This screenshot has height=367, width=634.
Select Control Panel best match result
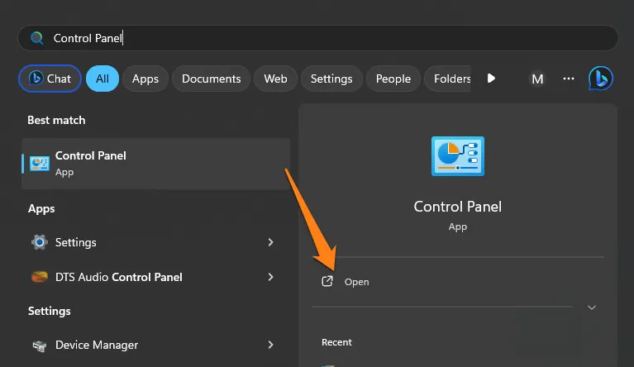pos(156,164)
